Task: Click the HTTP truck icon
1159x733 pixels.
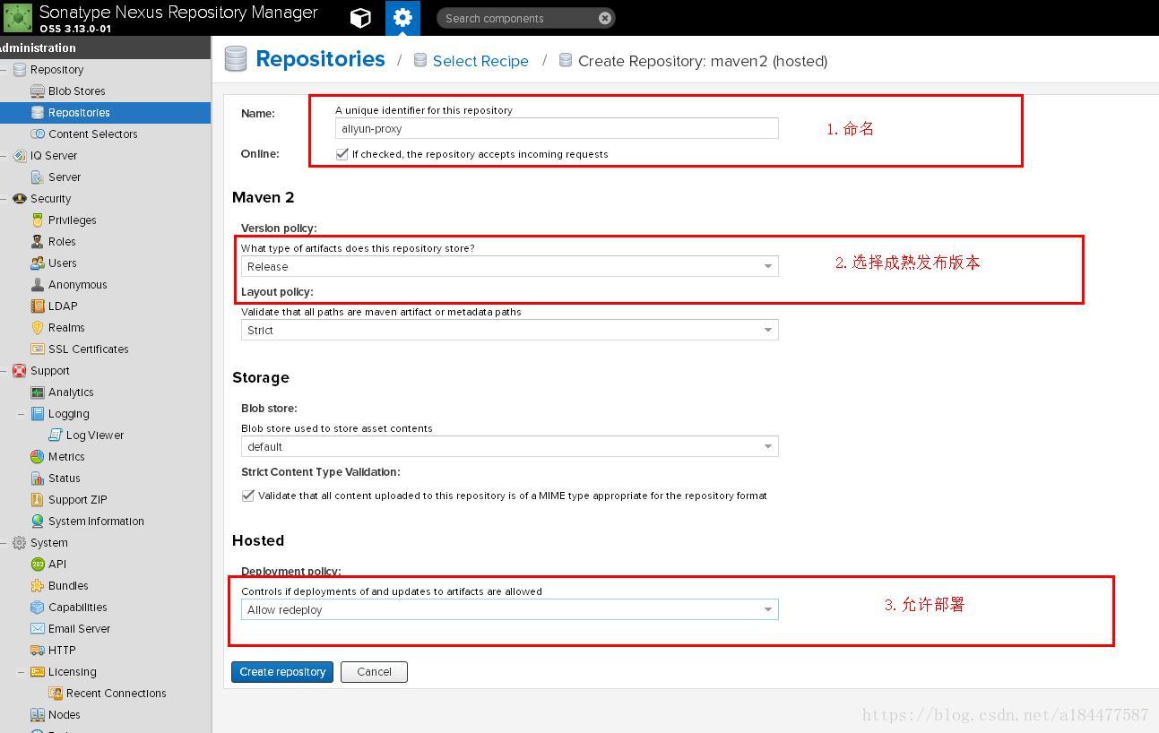Action: 38,651
